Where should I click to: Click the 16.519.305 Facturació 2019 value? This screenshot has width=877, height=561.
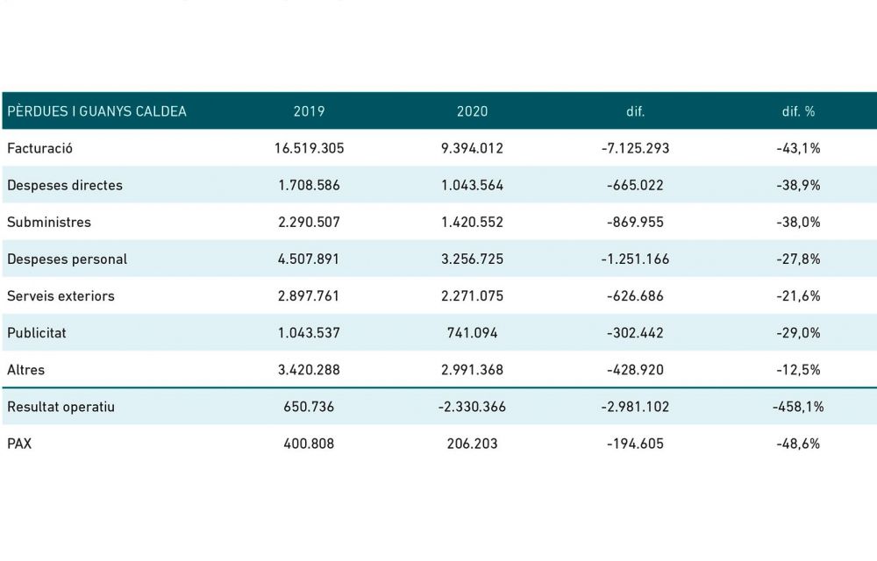(309, 148)
